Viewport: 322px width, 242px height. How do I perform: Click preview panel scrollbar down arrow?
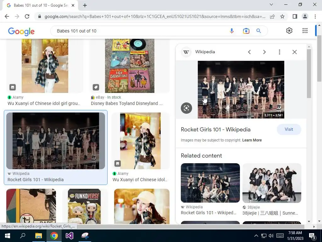click(309, 222)
